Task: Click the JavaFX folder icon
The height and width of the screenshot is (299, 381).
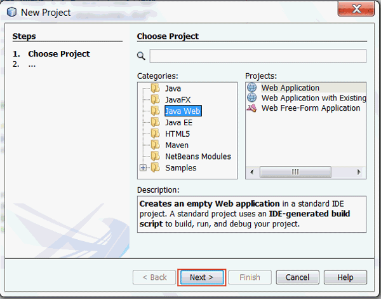Action: [155, 100]
